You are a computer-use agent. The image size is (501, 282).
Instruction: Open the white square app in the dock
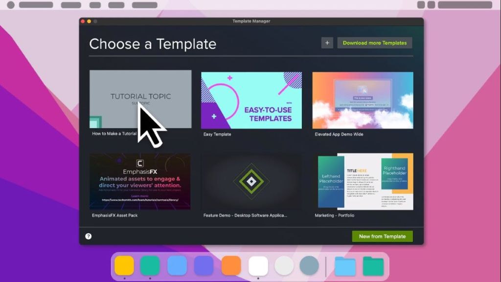pyautogui.click(x=258, y=265)
